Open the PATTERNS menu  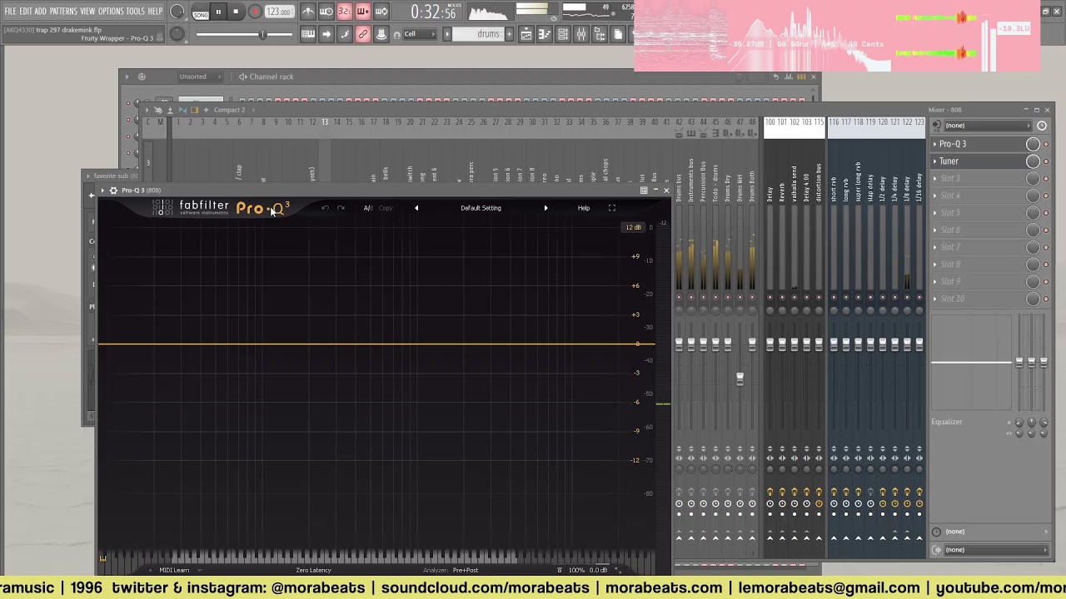(63, 11)
